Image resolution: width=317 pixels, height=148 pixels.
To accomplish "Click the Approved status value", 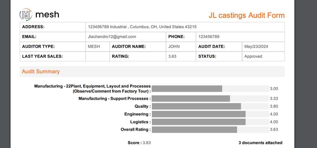I will click(x=253, y=56).
